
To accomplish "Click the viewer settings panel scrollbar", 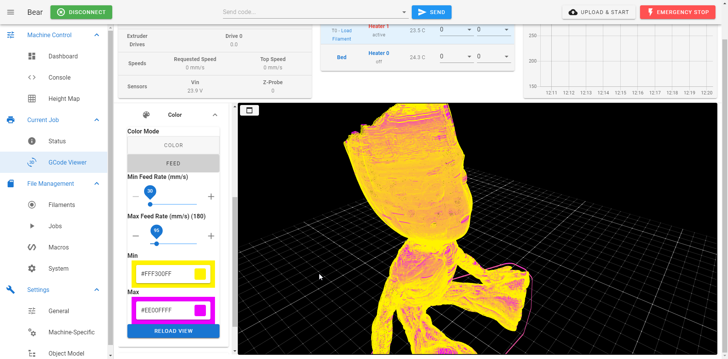I will (x=235, y=262).
